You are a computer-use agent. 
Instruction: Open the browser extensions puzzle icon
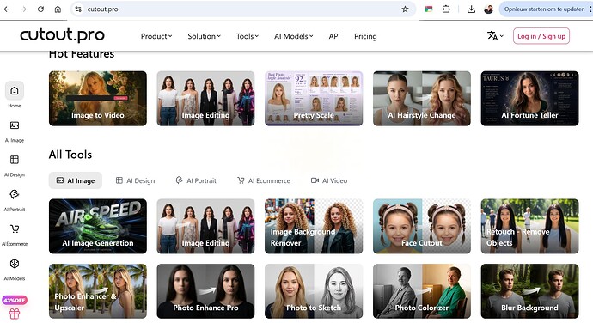click(446, 9)
